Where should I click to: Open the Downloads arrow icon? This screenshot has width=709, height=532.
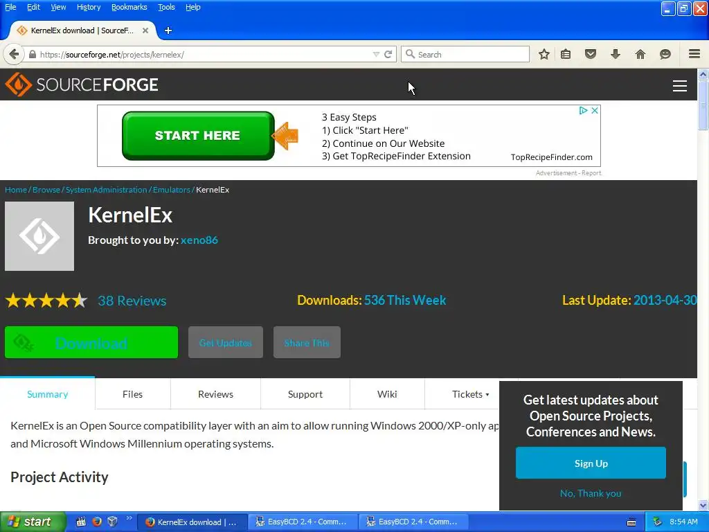pos(616,54)
